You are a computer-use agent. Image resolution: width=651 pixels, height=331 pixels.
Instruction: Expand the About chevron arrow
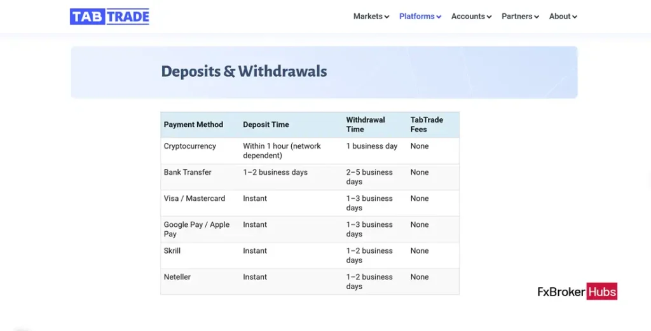pos(574,17)
